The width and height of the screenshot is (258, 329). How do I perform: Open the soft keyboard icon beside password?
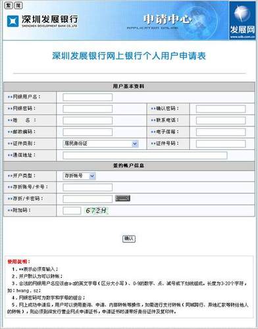point(122,198)
